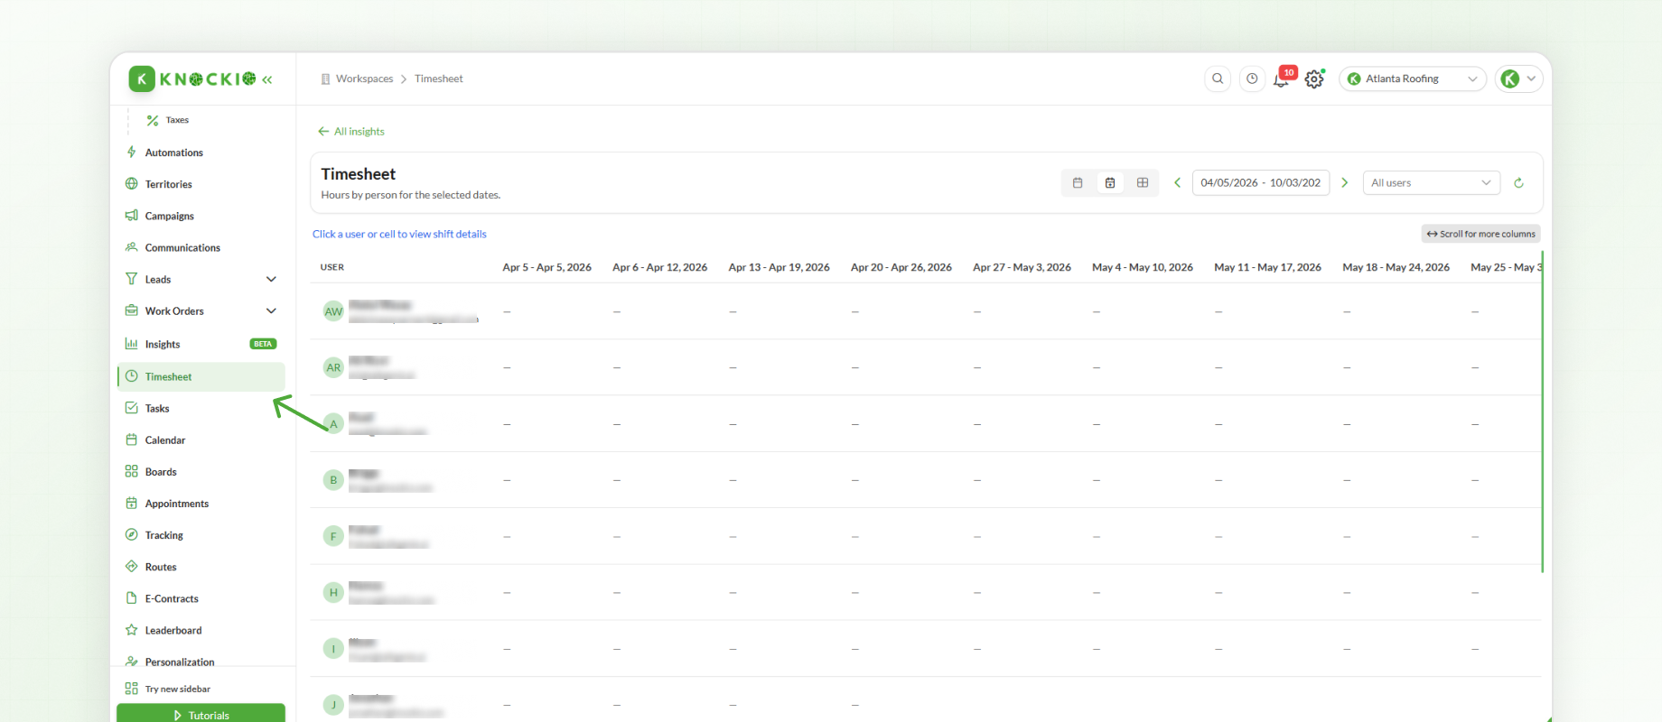
Task: Open notifications bell with 10 badge
Action: pyautogui.click(x=1283, y=79)
